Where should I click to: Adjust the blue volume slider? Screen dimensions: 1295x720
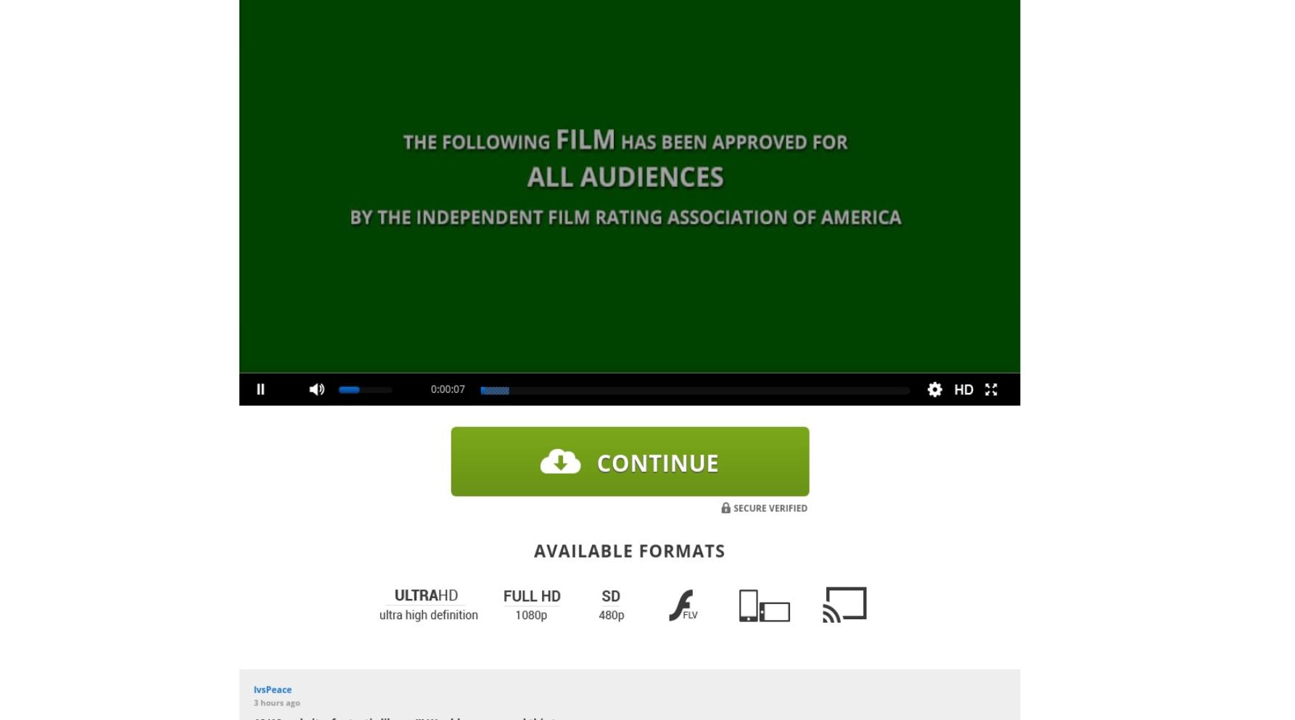pos(366,390)
